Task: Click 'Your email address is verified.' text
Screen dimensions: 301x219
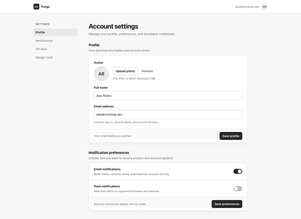Action: coord(113,136)
